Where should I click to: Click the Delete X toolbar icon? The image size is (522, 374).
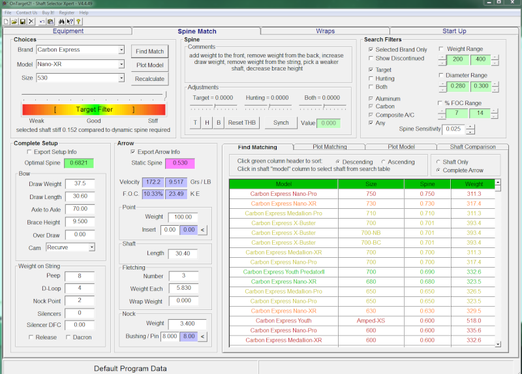click(x=31, y=22)
